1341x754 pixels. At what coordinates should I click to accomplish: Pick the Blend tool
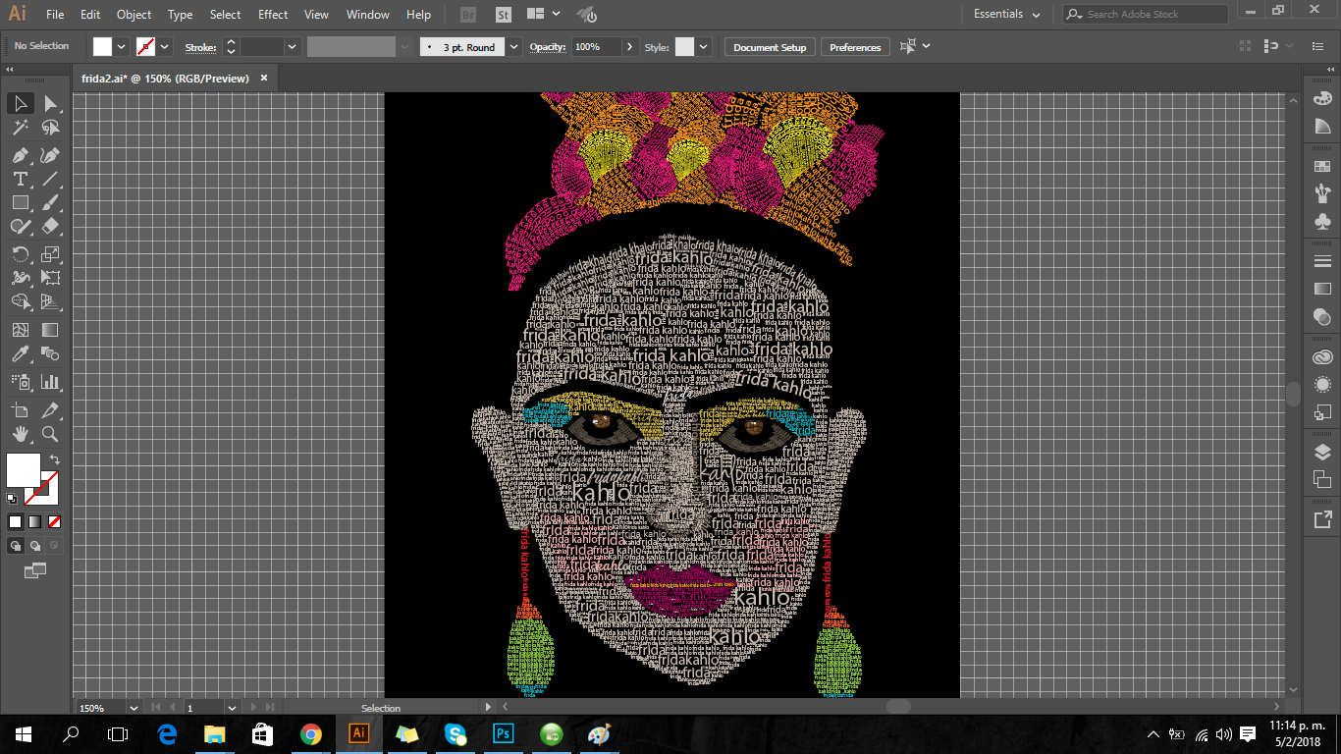click(50, 353)
